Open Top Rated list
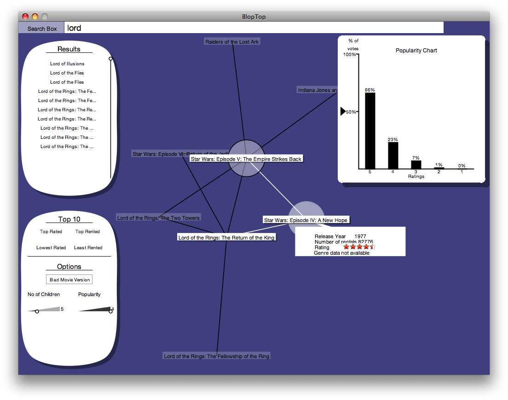 click(51, 231)
